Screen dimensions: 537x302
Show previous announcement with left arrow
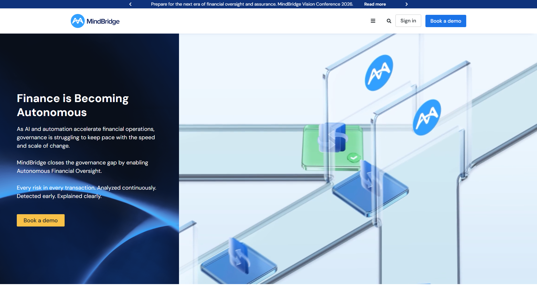pyautogui.click(x=130, y=4)
